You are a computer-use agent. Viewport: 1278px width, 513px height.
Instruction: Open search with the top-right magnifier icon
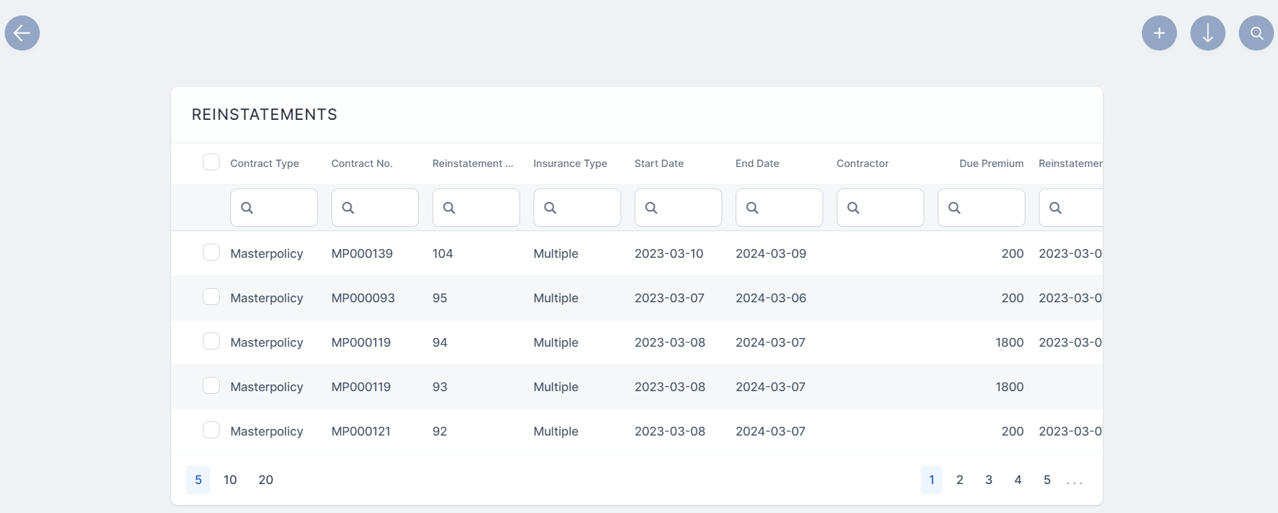1256,33
